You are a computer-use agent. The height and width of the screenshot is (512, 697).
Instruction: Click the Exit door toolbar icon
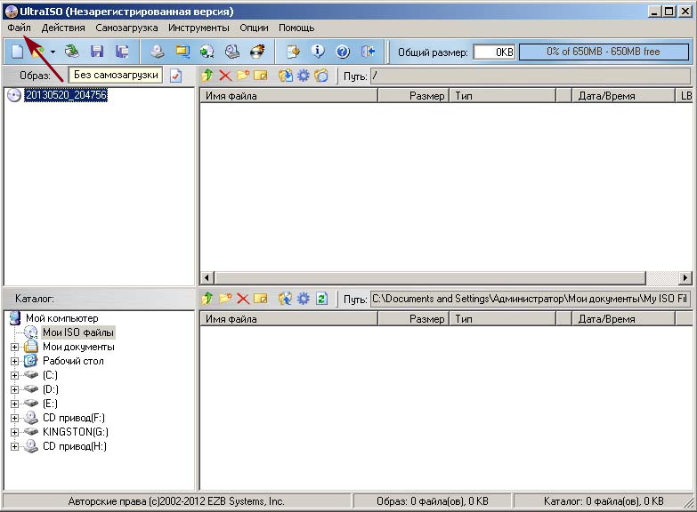[368, 52]
